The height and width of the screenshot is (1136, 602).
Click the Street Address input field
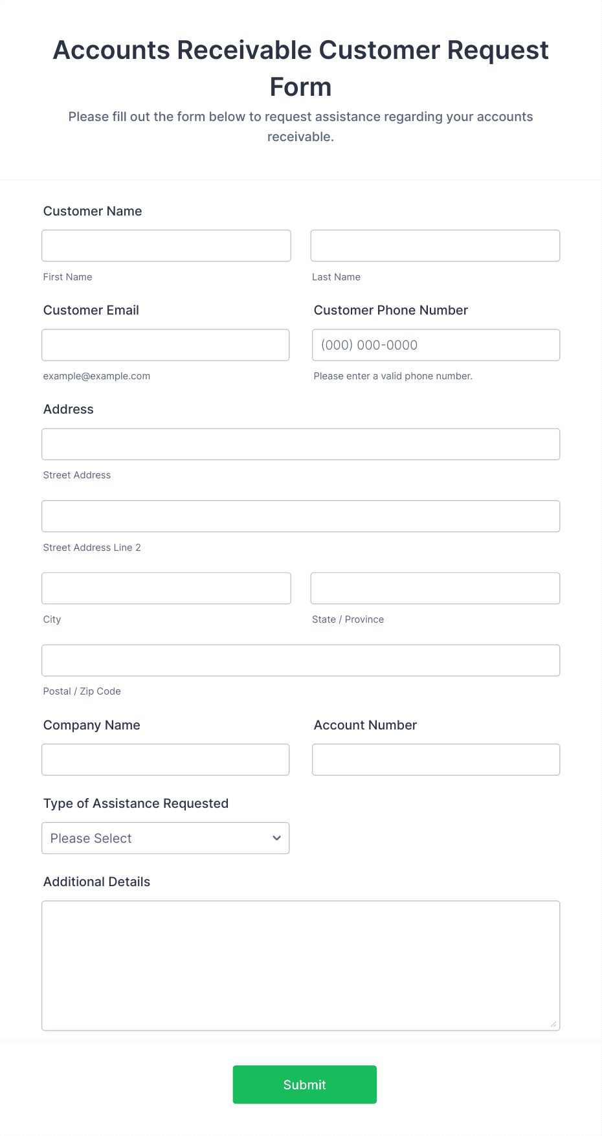300,443
